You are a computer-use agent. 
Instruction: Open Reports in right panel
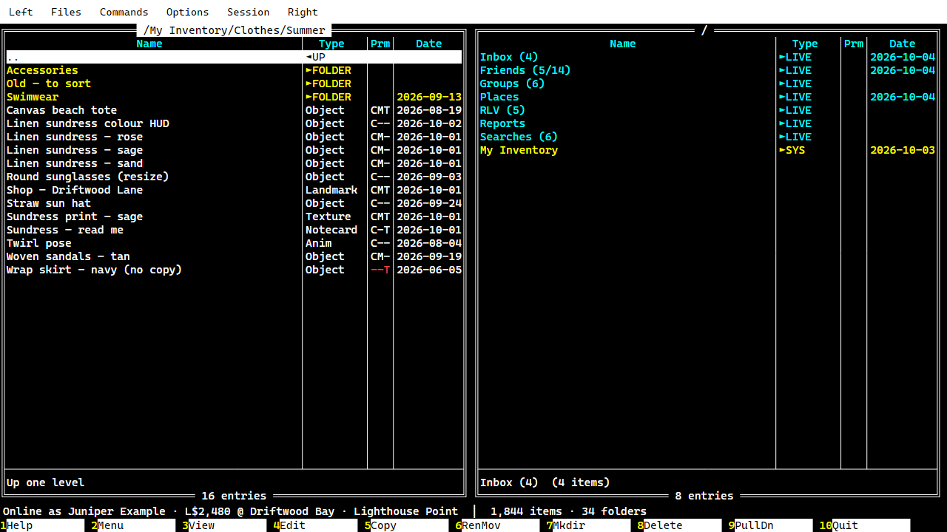(707, 123)
